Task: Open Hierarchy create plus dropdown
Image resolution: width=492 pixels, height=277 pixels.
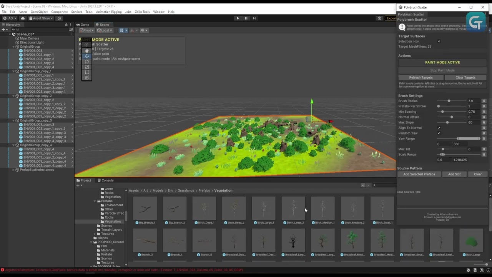Action: (x=4, y=29)
